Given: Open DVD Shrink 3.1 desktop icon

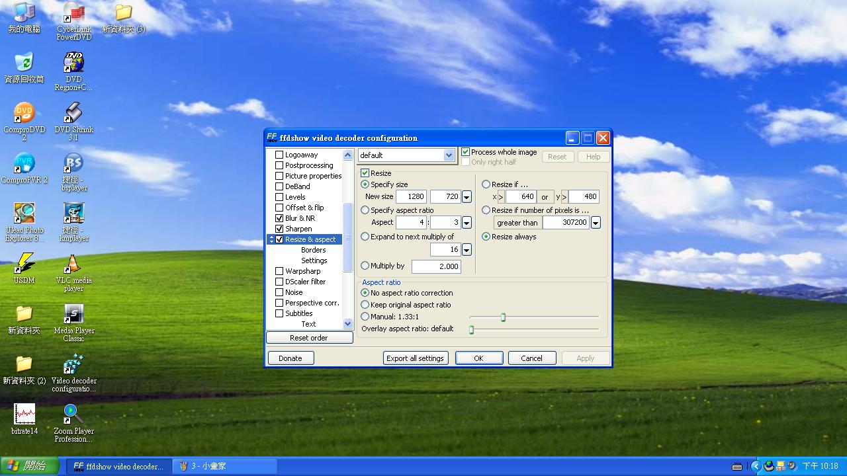Looking at the screenshot, I should click(x=73, y=114).
